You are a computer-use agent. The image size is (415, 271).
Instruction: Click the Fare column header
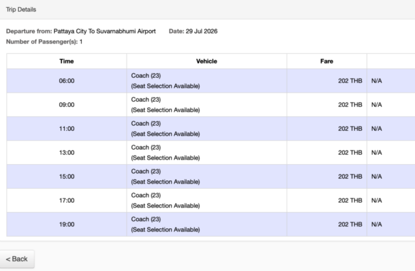point(327,61)
